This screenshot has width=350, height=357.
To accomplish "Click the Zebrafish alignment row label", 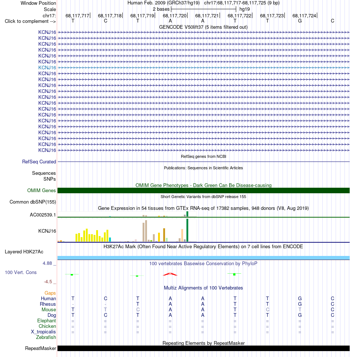I will [x=46, y=337].
